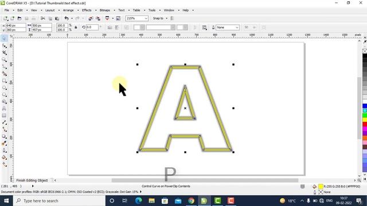Expand the undo history arrow
Image resolution: width=367 pixels, height=206 pixels.
coord(72,18)
